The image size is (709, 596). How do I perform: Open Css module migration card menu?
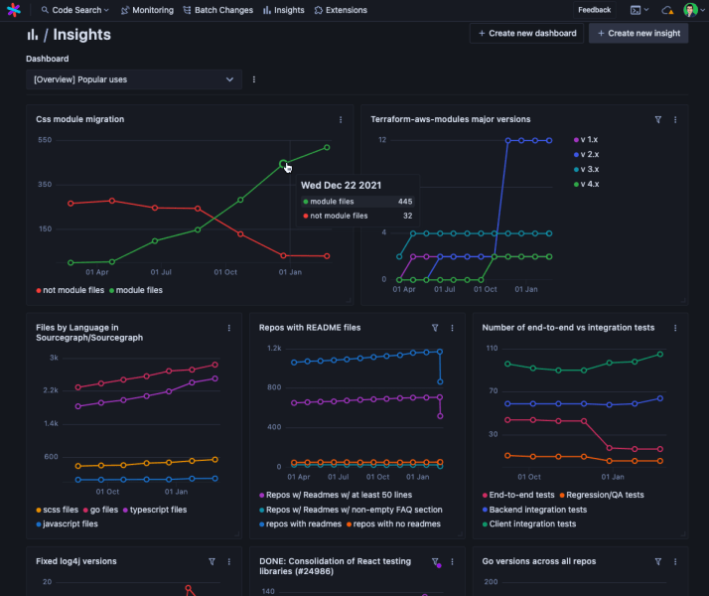tap(341, 120)
